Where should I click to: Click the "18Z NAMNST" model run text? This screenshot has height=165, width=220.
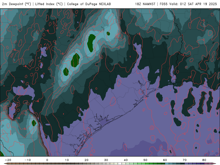(x=145, y=4)
